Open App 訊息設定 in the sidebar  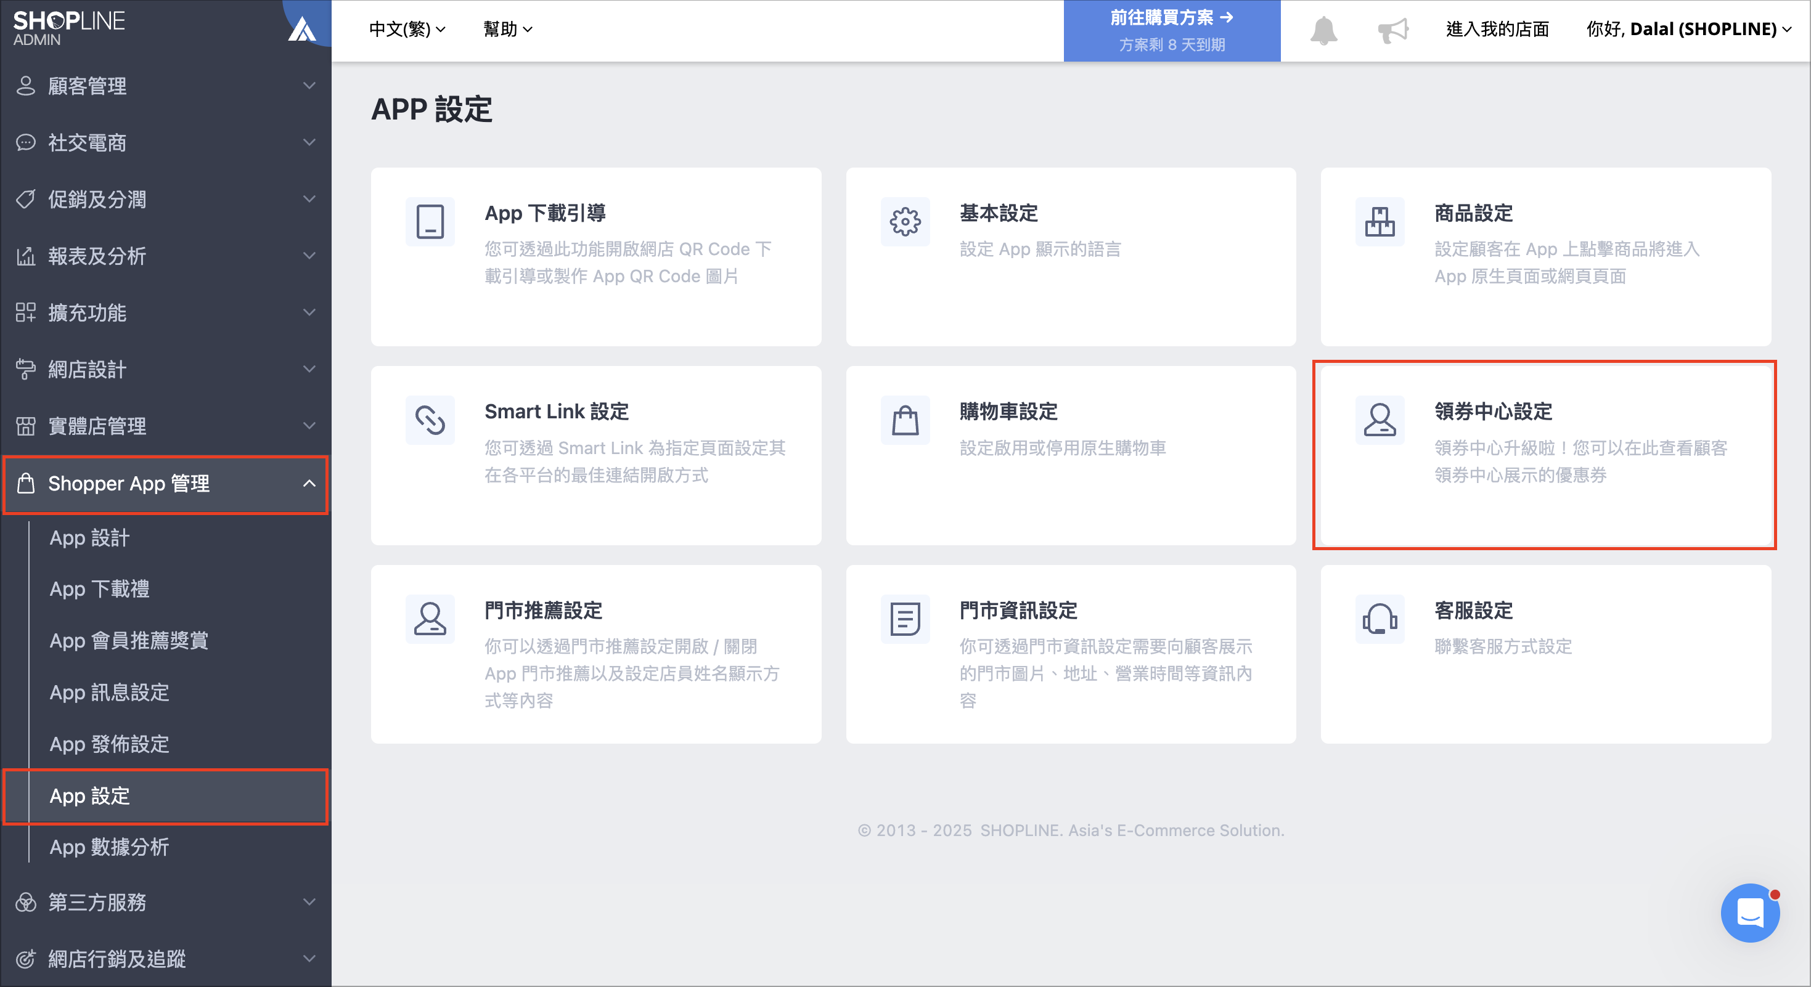(x=109, y=693)
